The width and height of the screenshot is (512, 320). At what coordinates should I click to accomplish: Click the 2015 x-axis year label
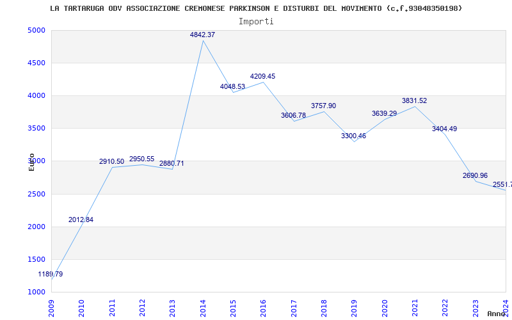coord(233,308)
